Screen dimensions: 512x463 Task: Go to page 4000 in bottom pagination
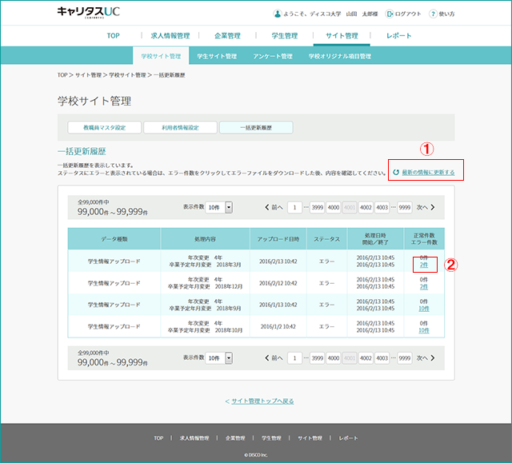coord(334,358)
